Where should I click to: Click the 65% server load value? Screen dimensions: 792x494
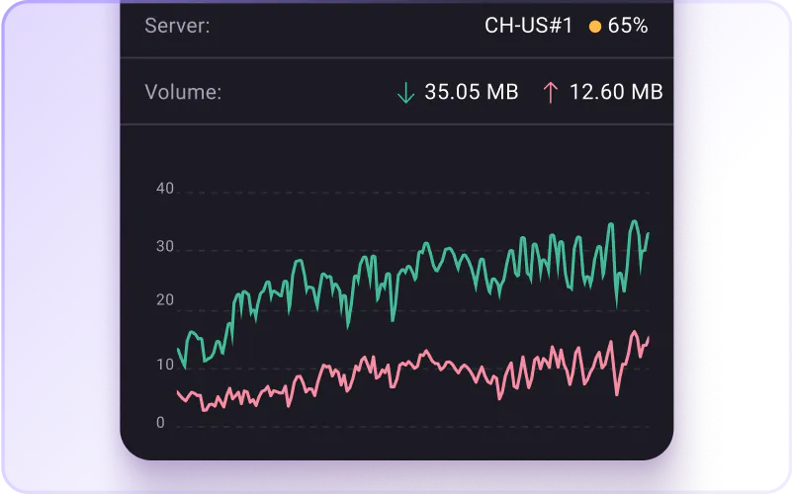coord(628,26)
